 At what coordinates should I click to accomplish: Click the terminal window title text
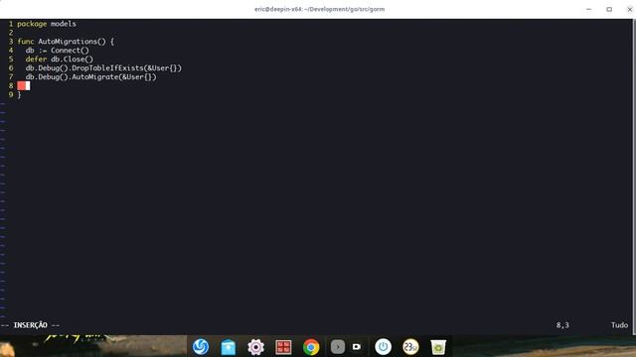(x=320, y=9)
